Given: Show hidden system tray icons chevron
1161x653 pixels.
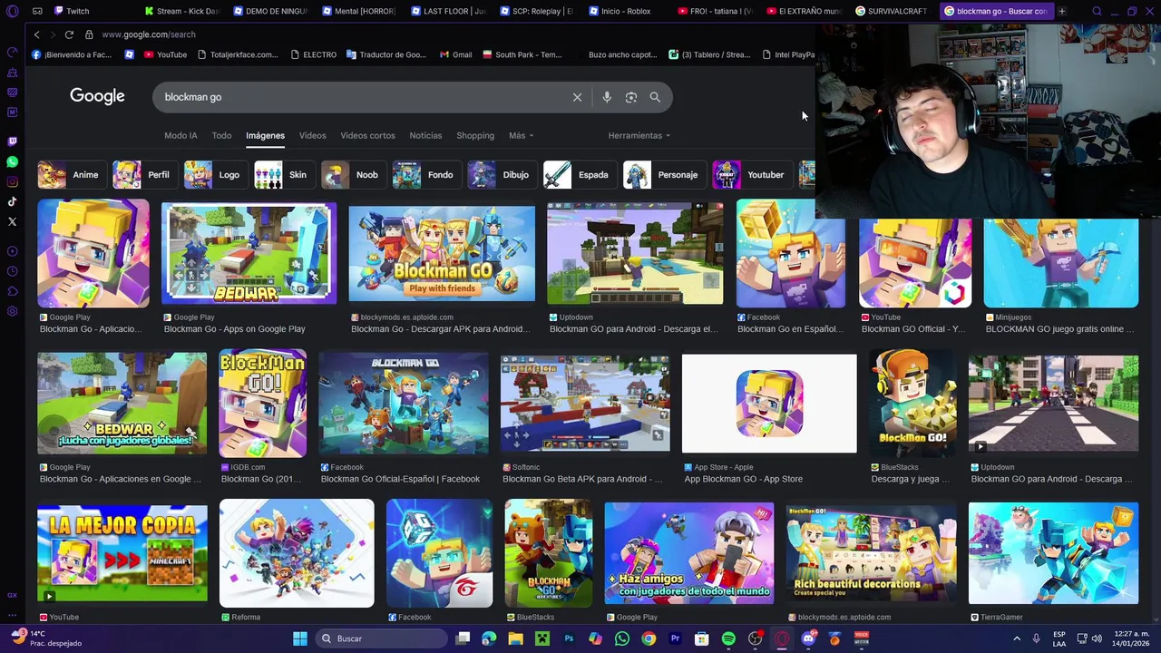Looking at the screenshot, I should click(x=1019, y=638).
